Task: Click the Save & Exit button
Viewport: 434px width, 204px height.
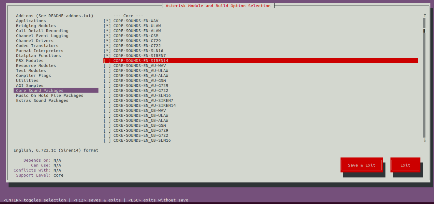Action: pyautogui.click(x=362, y=165)
